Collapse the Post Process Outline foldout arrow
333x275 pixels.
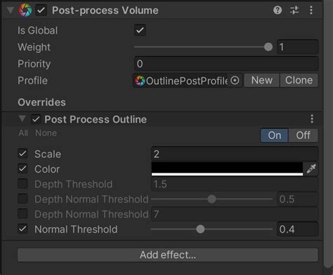[22, 119]
